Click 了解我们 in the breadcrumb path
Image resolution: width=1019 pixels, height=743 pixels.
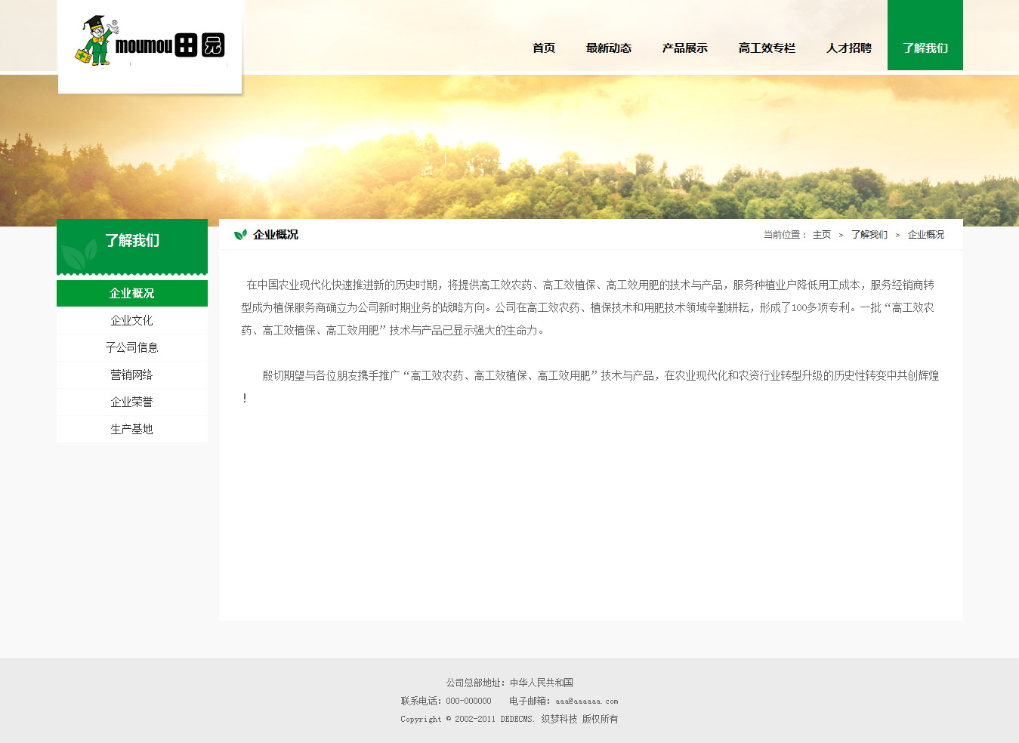click(869, 235)
